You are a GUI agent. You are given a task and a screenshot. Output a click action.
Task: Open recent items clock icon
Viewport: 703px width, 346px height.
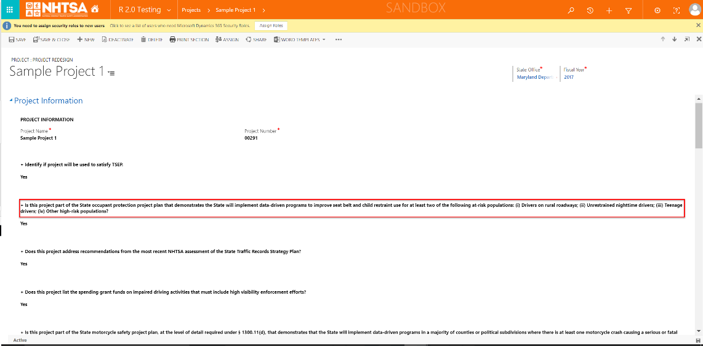590,10
